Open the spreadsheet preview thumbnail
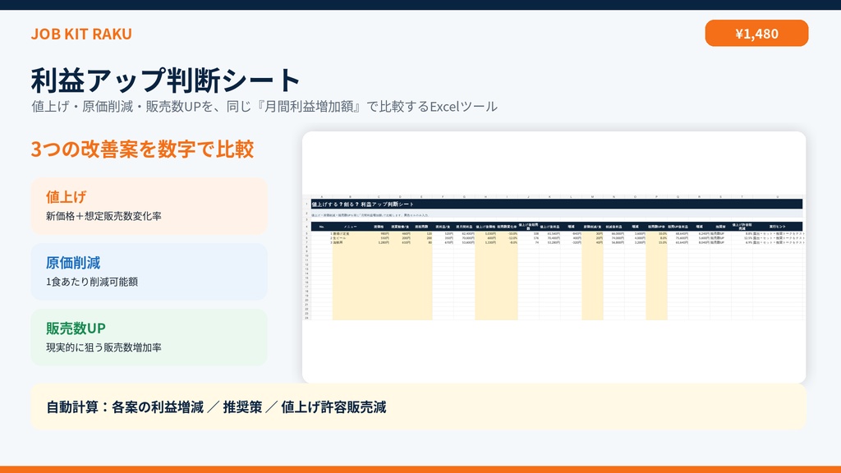This screenshot has width=841, height=473. click(554, 257)
